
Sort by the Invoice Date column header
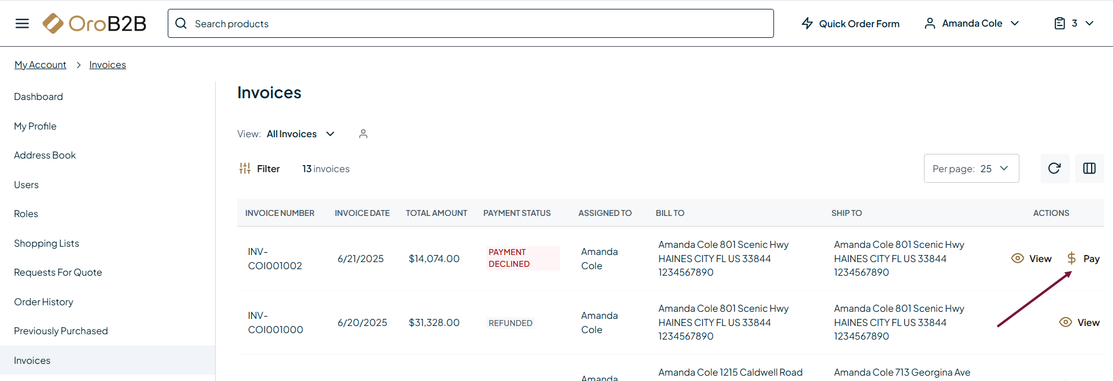(x=362, y=213)
